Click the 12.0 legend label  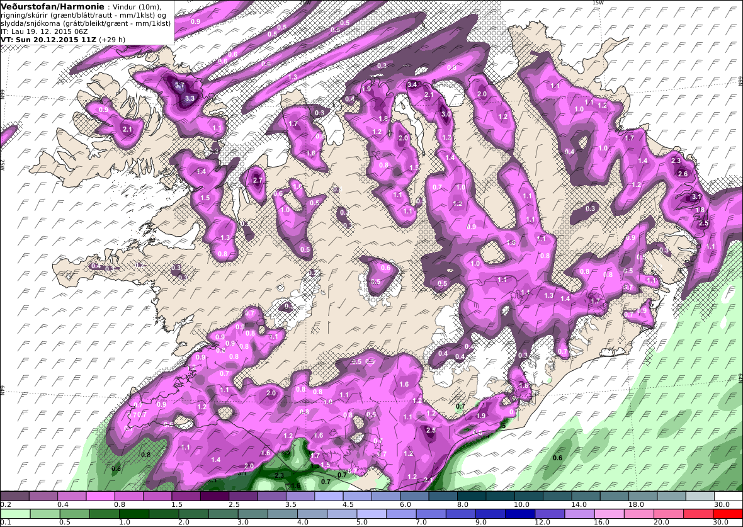click(543, 522)
